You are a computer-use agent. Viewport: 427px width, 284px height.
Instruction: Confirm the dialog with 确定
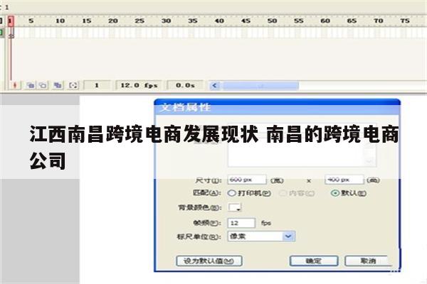[314, 261]
